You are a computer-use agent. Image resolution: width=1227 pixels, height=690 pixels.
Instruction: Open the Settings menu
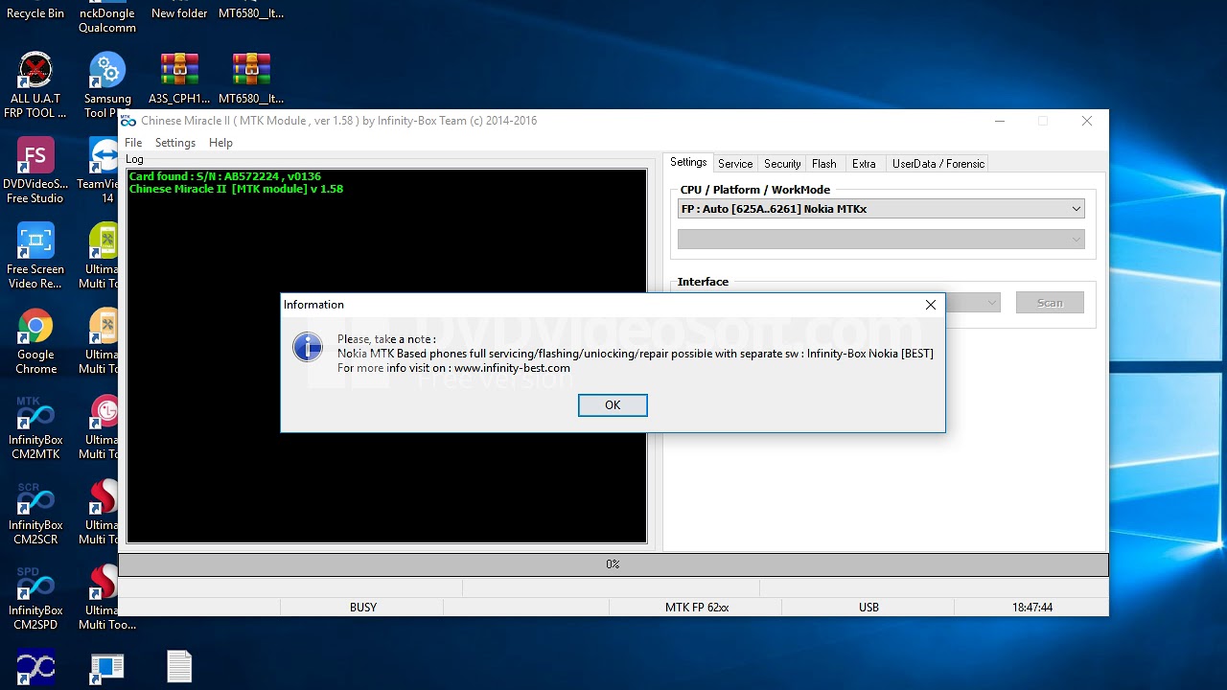pos(175,143)
